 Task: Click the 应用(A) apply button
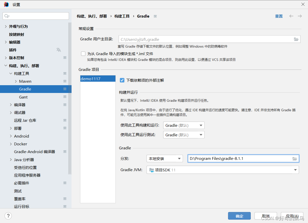292,216
